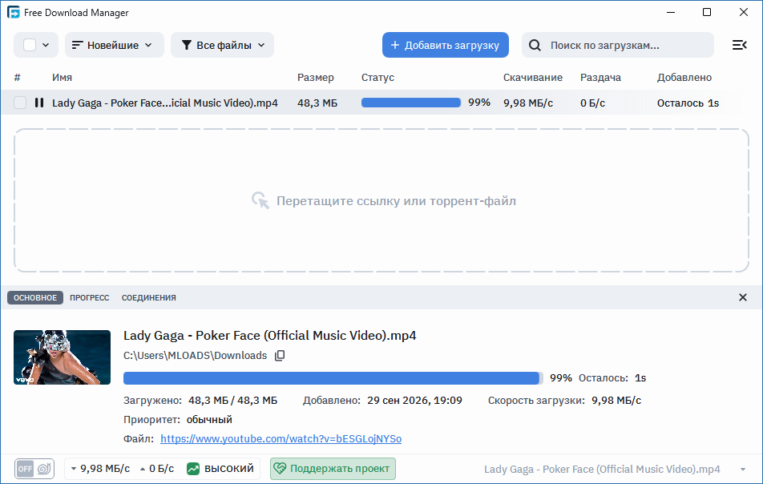The height and width of the screenshot is (484, 763).
Task: Sort by Скачивание column header
Action: [x=533, y=78]
